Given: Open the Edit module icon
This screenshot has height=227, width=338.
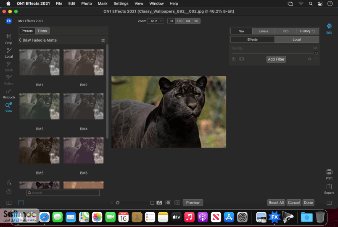Looking at the screenshot, I should [x=329, y=29].
